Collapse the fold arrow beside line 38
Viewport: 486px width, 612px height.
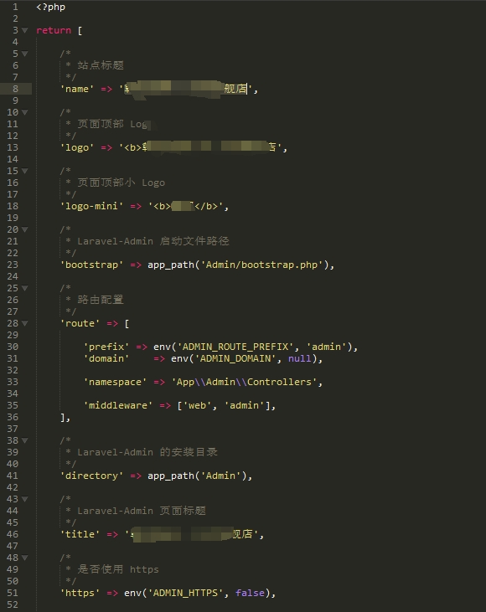coord(25,440)
